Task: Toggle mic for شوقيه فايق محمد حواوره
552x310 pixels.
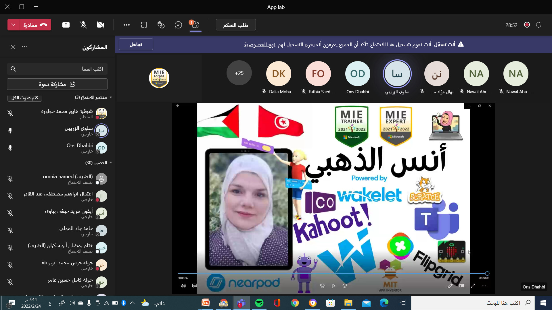Action: click(x=10, y=113)
